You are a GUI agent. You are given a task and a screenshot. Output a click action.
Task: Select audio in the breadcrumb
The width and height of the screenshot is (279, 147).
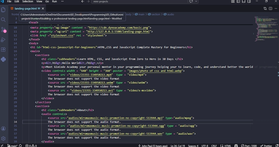(169, 14)
